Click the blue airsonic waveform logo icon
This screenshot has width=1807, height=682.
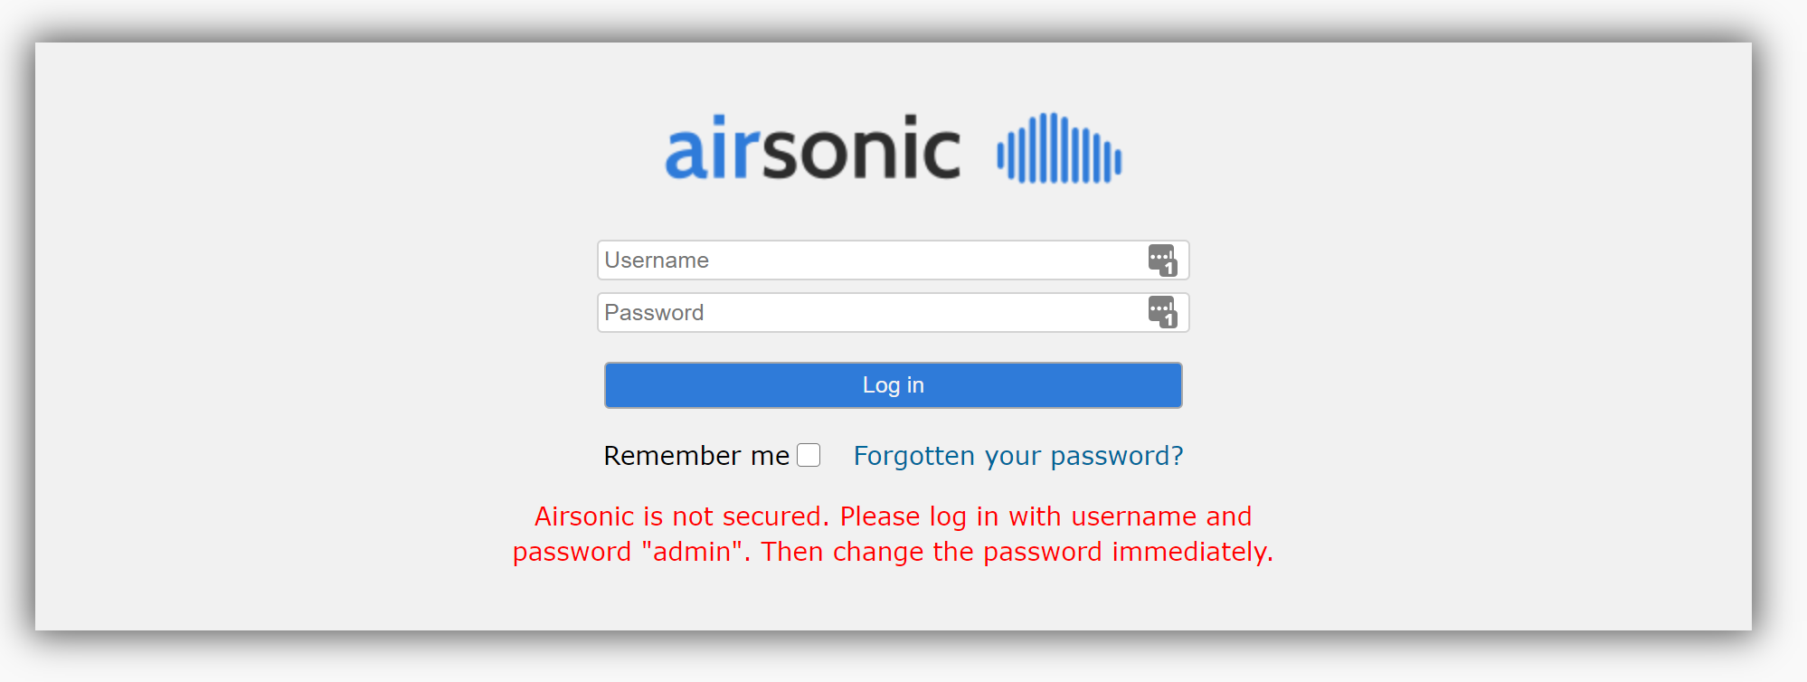[1059, 148]
